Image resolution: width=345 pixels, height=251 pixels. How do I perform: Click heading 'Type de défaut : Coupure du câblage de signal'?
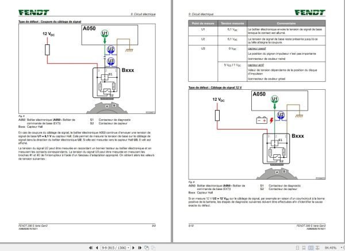[x=49, y=22]
